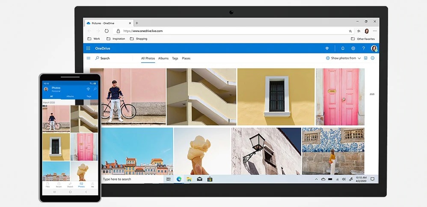
Task: Open the browser profile avatar
Action: (367, 31)
